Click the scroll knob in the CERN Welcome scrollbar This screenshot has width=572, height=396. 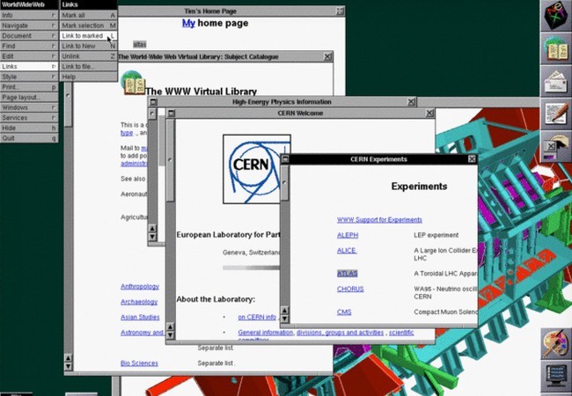(170, 159)
